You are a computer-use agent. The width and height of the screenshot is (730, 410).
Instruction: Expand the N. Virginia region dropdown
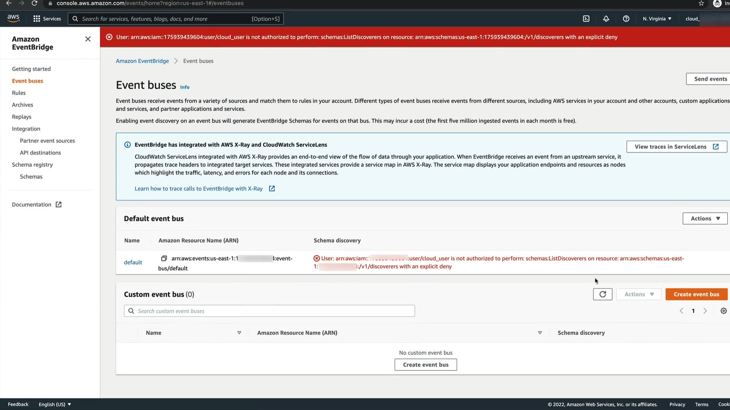(x=657, y=19)
